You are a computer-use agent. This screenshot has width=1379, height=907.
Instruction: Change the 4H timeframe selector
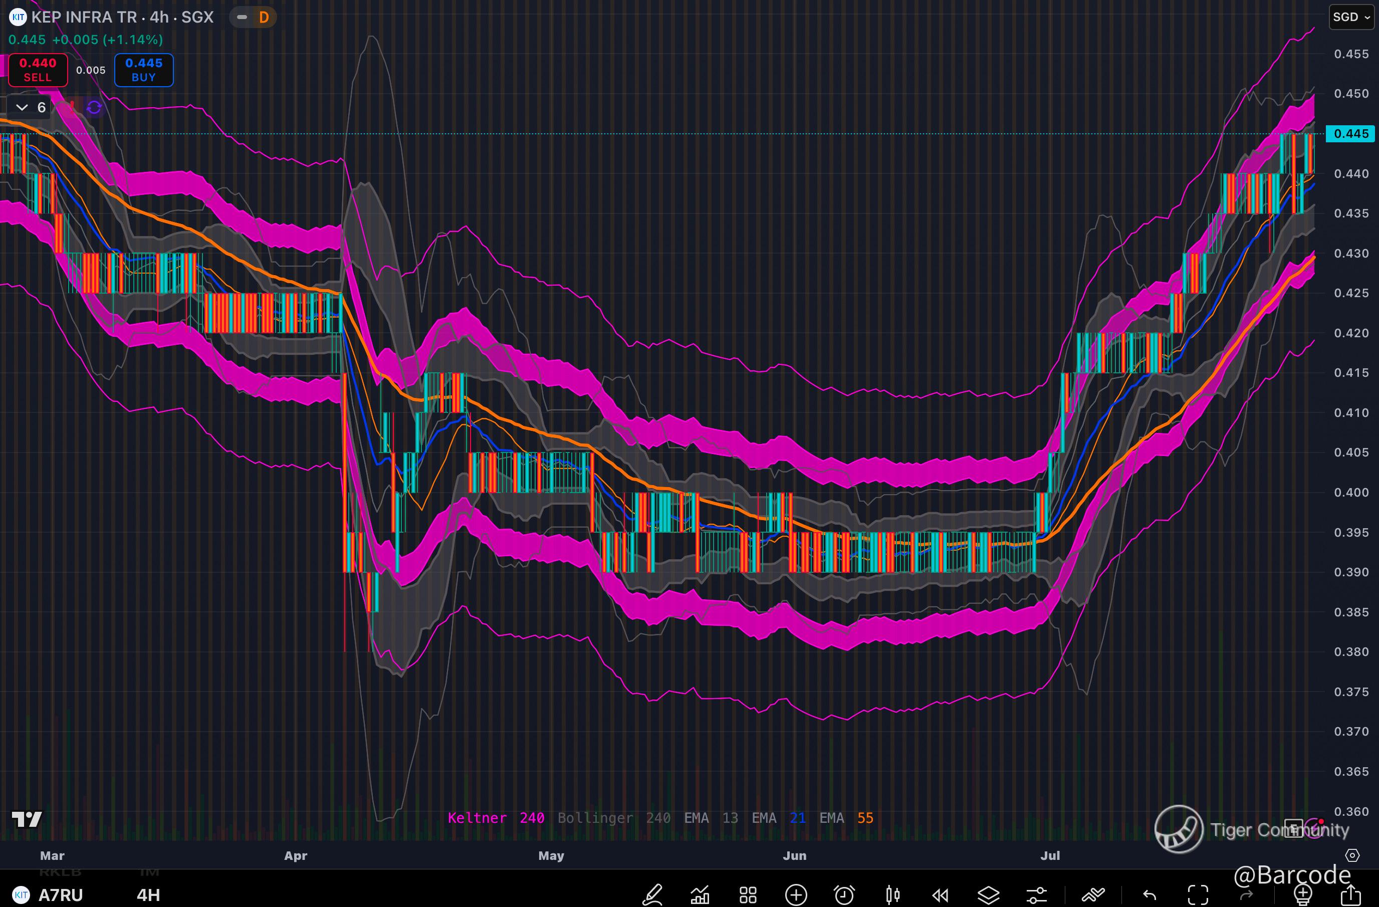(x=148, y=895)
